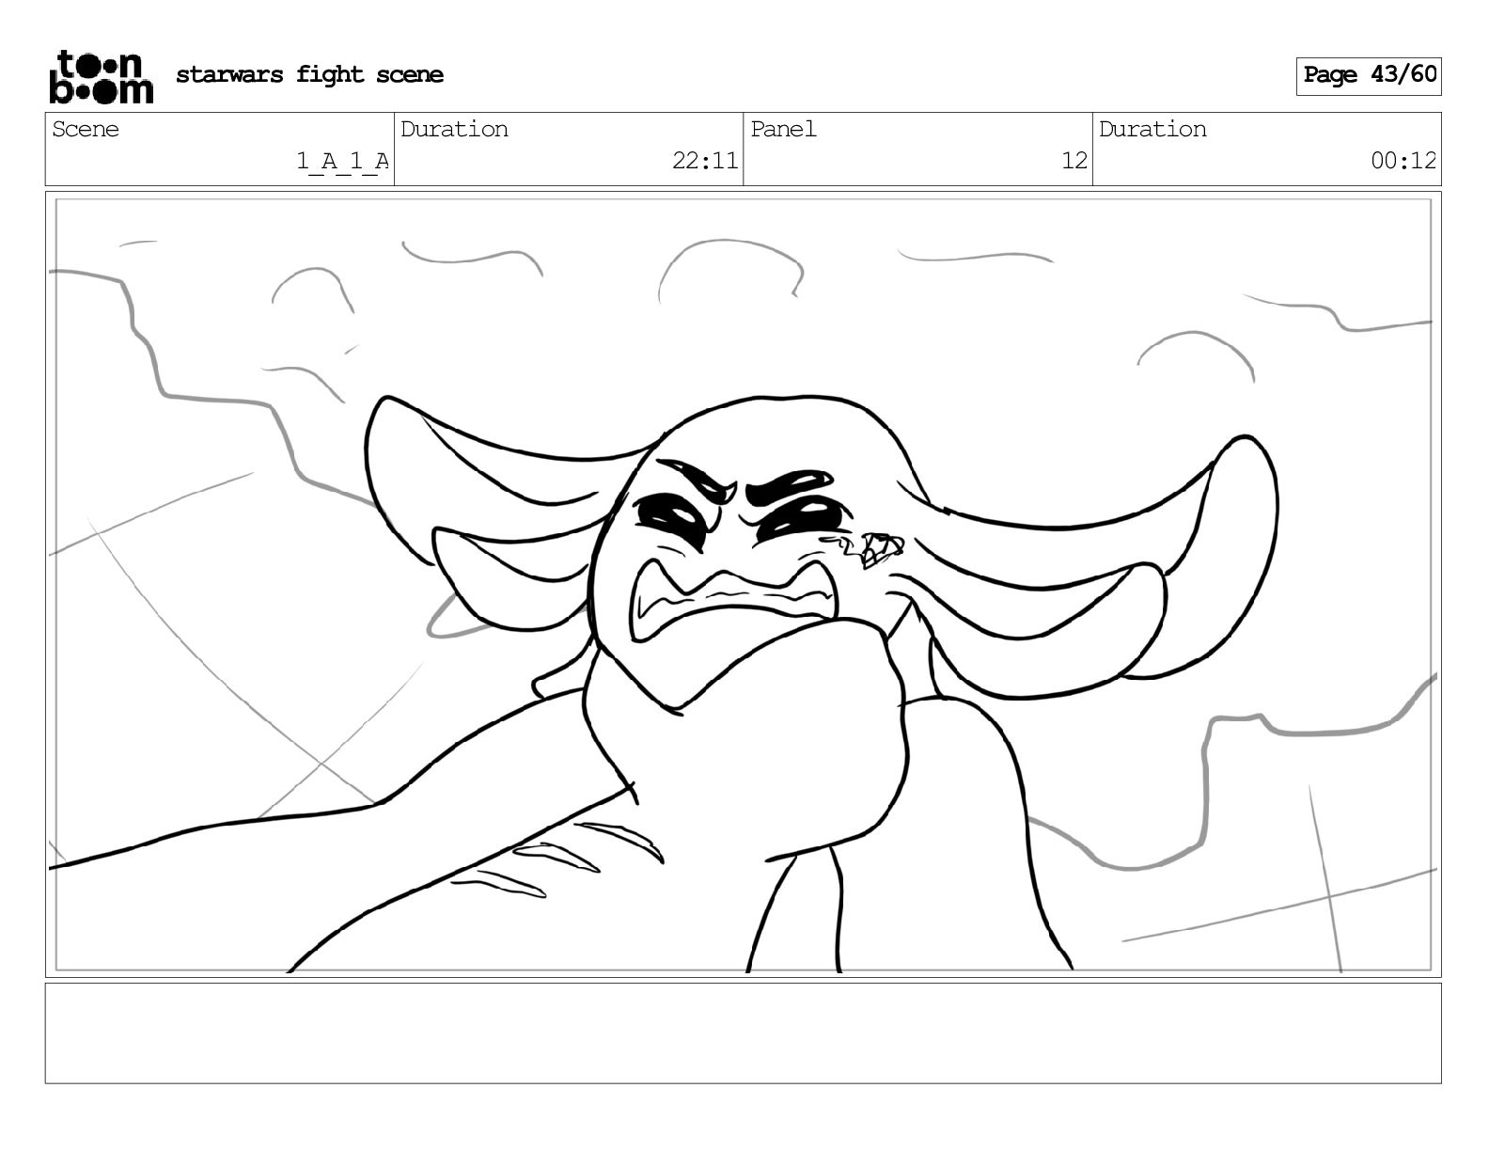
Task: Select the scene name '1_A_1_A'
Action: click(x=342, y=162)
